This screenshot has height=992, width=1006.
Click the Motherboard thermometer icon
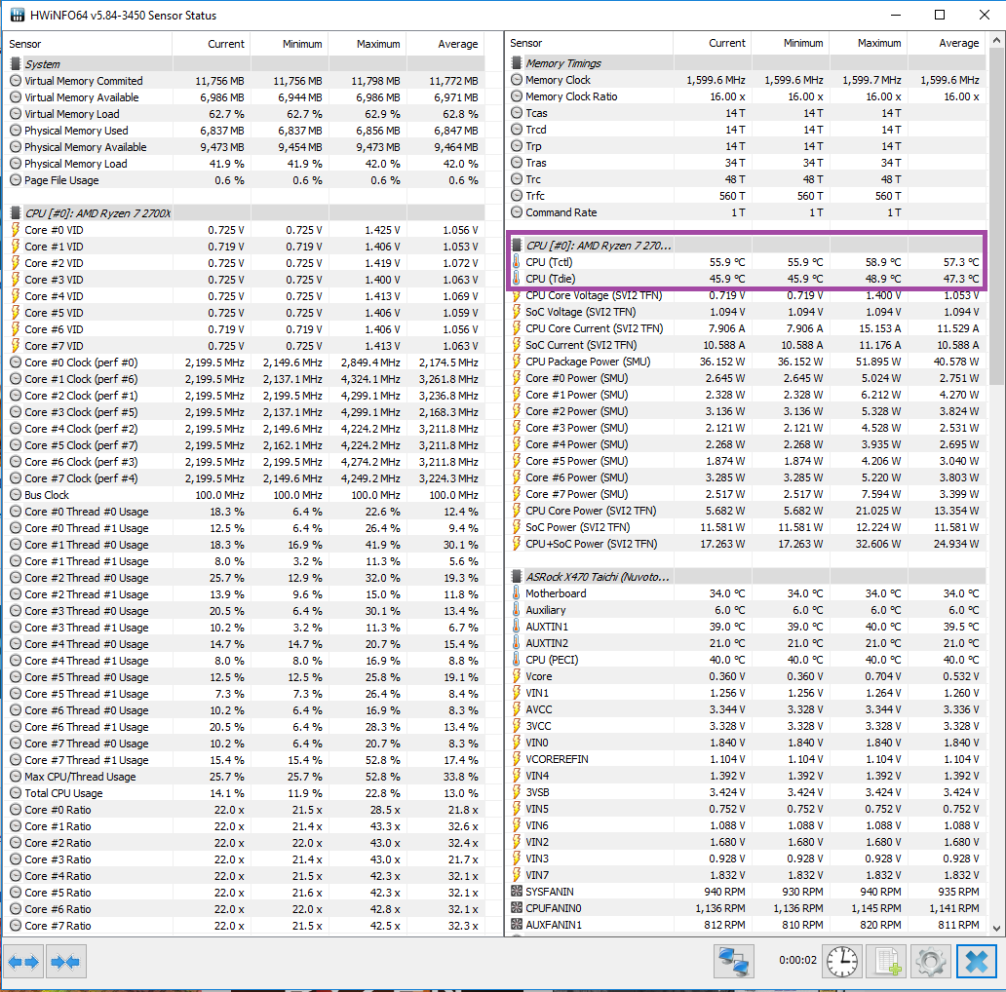[517, 593]
